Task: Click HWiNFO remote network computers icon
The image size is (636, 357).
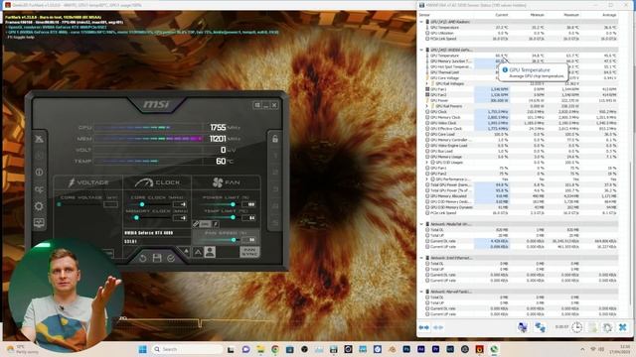Action: [540, 327]
